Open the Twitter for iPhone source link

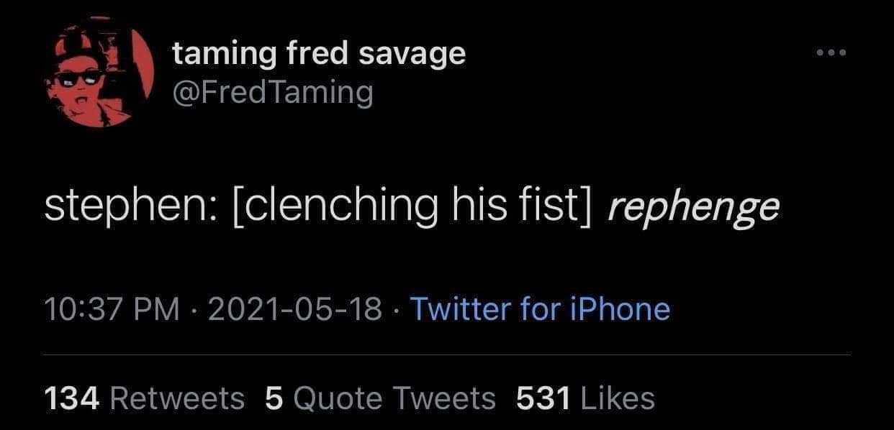(540, 309)
